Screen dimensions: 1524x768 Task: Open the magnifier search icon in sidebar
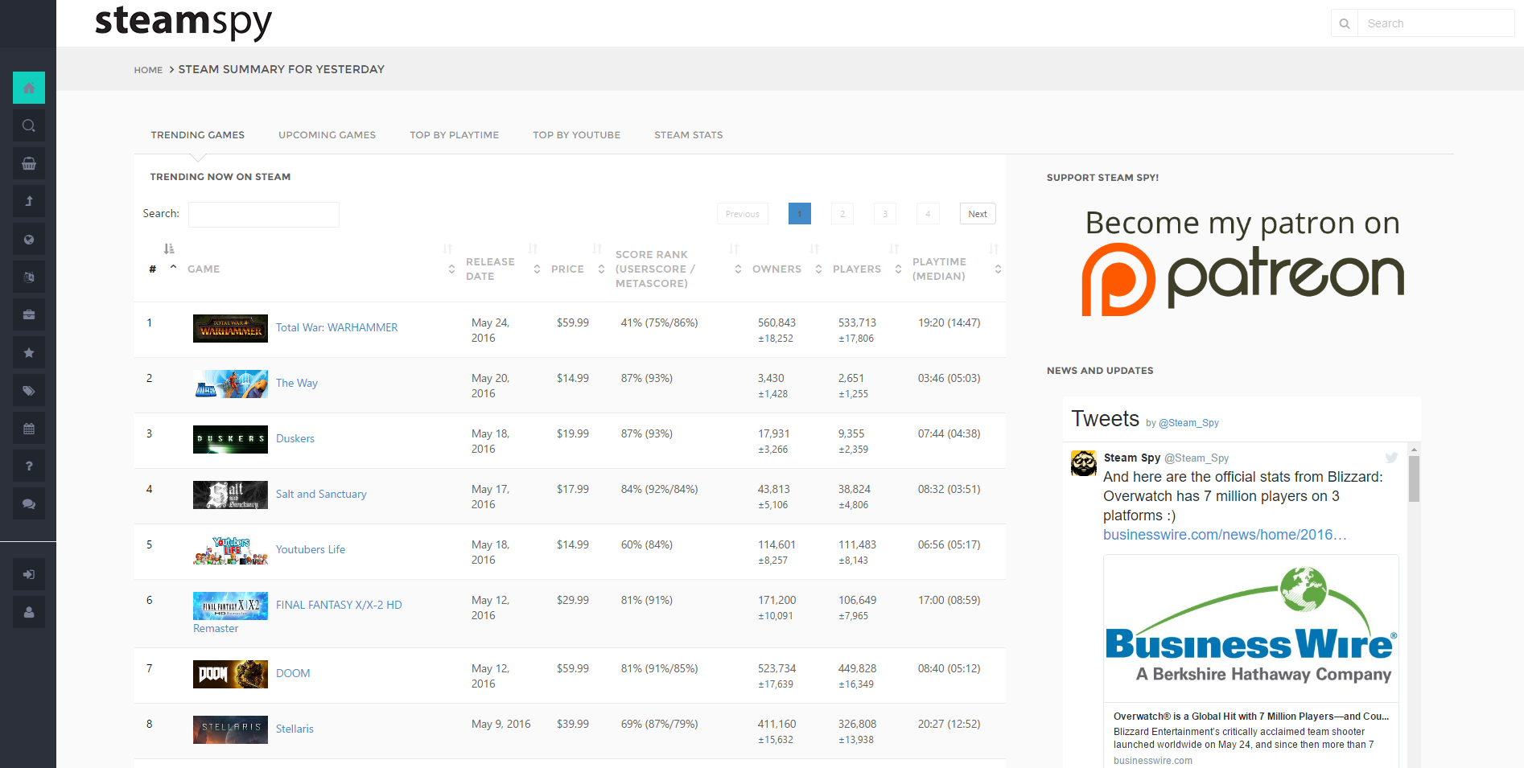coord(29,125)
